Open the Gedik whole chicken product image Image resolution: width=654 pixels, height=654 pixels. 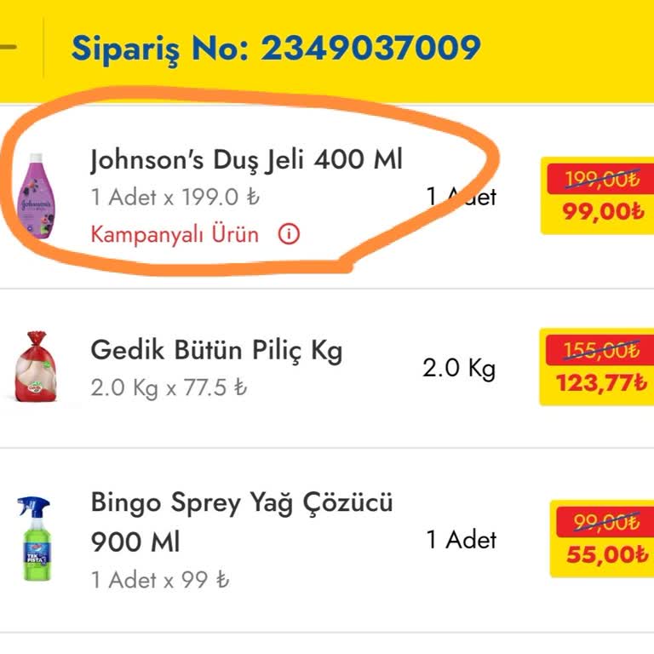(37, 366)
